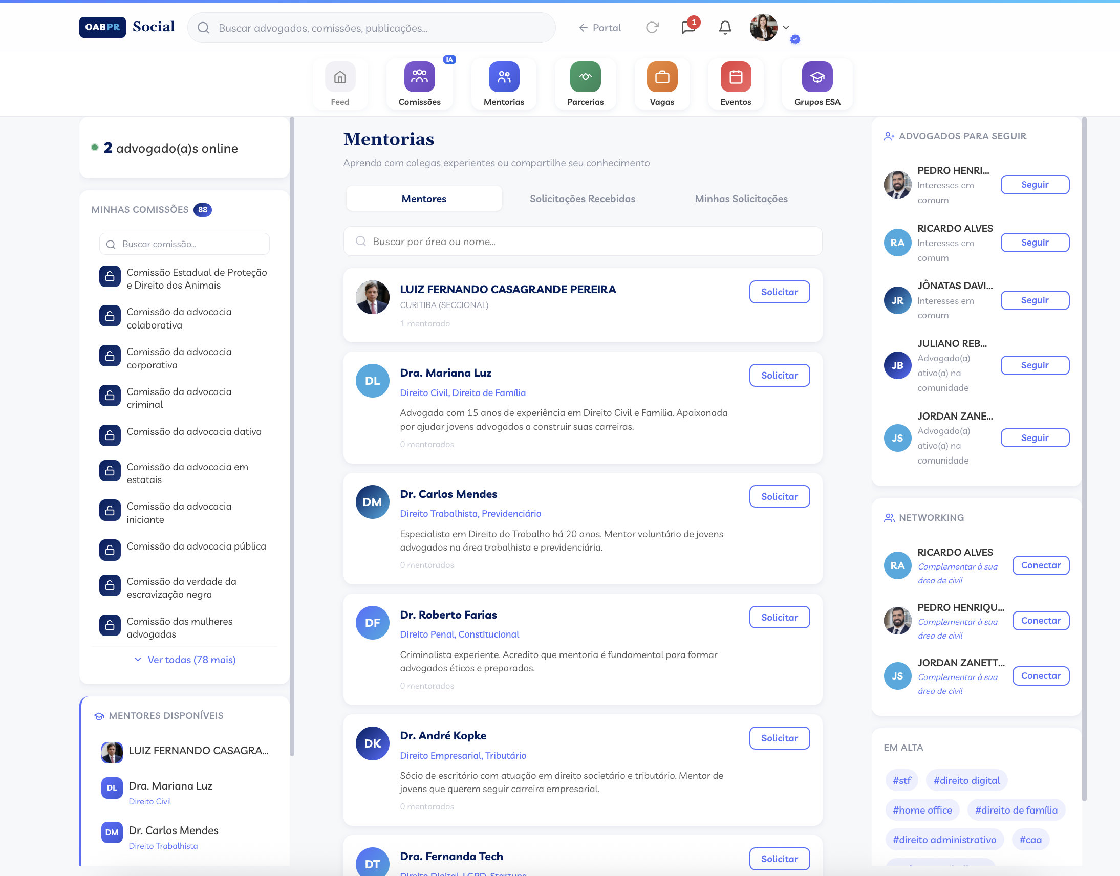Click the refresh icon in header
Screen dimensions: 1120x876
(652, 28)
